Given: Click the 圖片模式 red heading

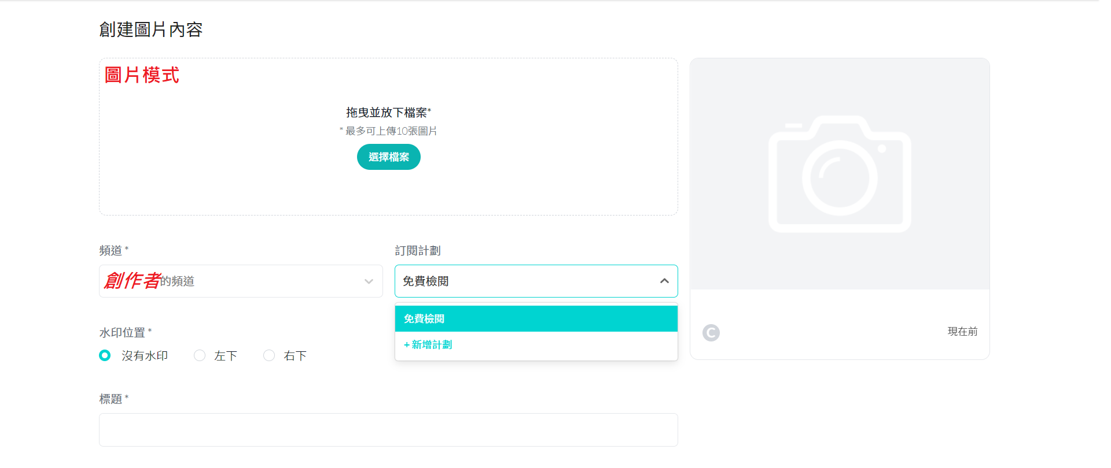Looking at the screenshot, I should click(x=141, y=75).
